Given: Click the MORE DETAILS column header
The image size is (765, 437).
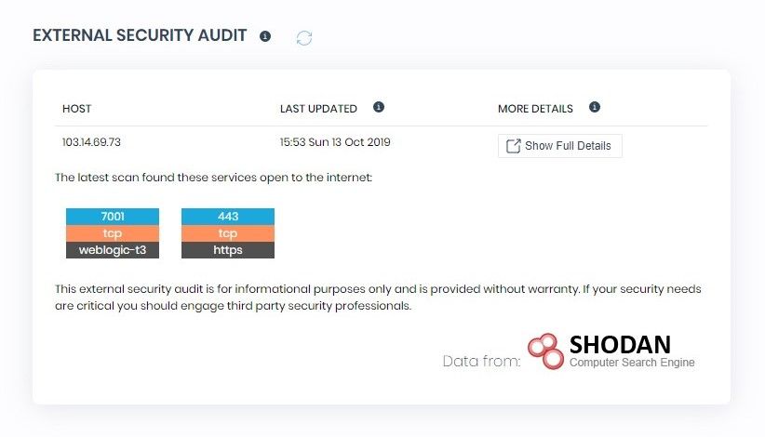Looking at the screenshot, I should pos(535,109).
